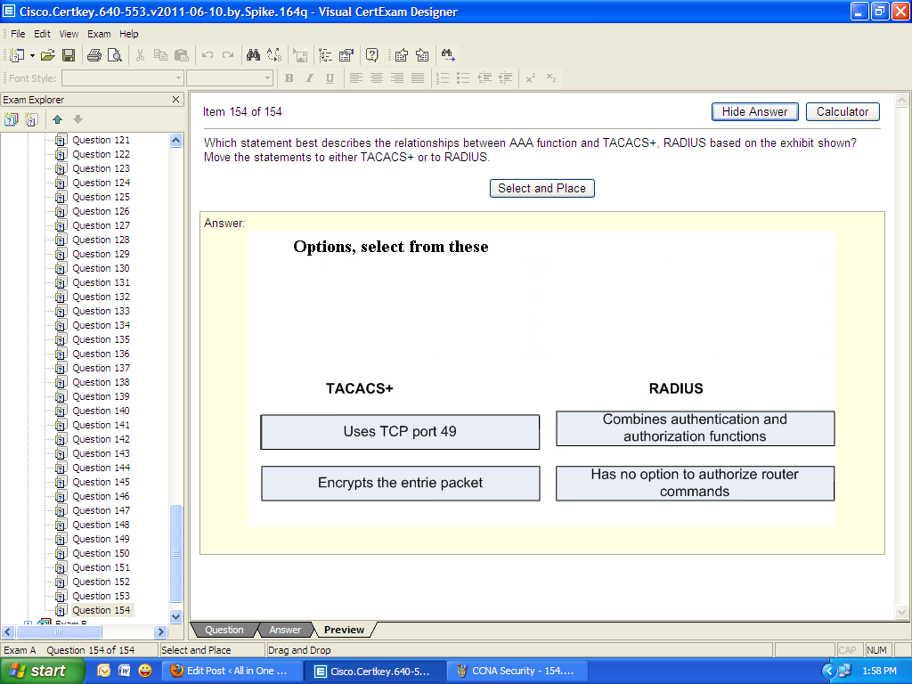Image resolution: width=912 pixels, height=684 pixels.
Task: Click the Replace A-to-B icon
Action: (x=274, y=55)
